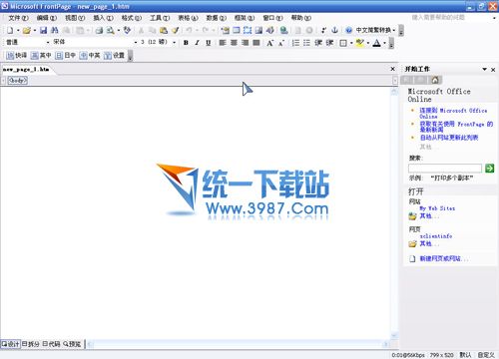This screenshot has height=359, width=499.
Task: Click the binoculars Find icon
Action: tap(55, 30)
